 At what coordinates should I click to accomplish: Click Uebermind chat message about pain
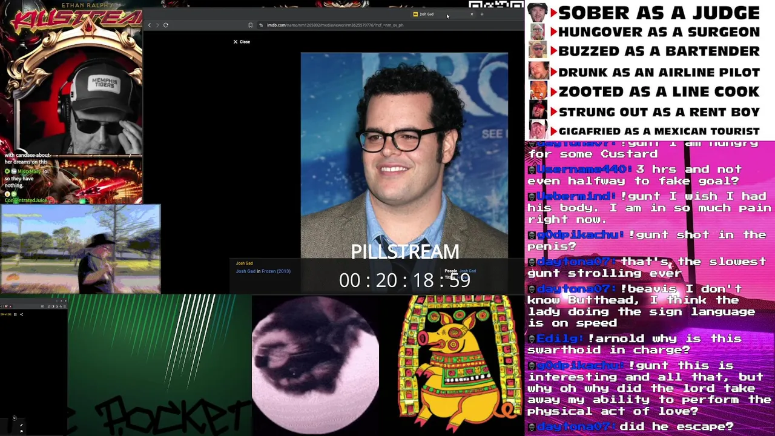pyautogui.click(x=649, y=208)
